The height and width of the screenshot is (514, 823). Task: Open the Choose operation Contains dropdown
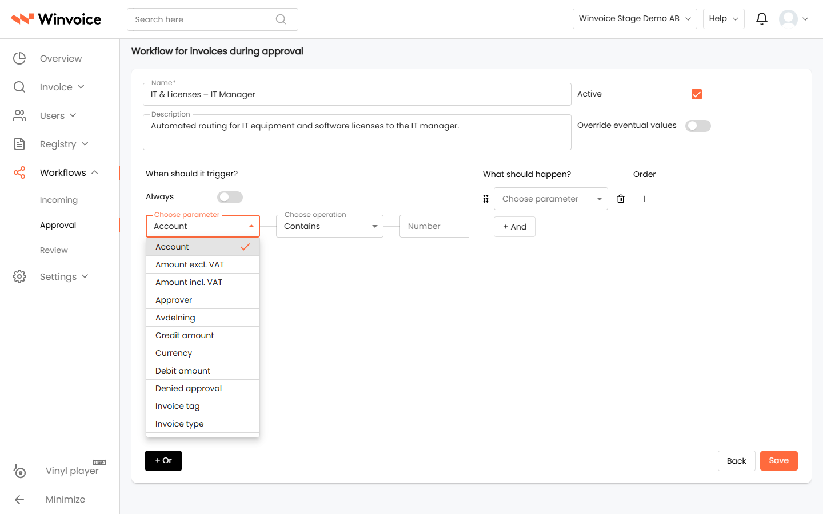pos(330,226)
